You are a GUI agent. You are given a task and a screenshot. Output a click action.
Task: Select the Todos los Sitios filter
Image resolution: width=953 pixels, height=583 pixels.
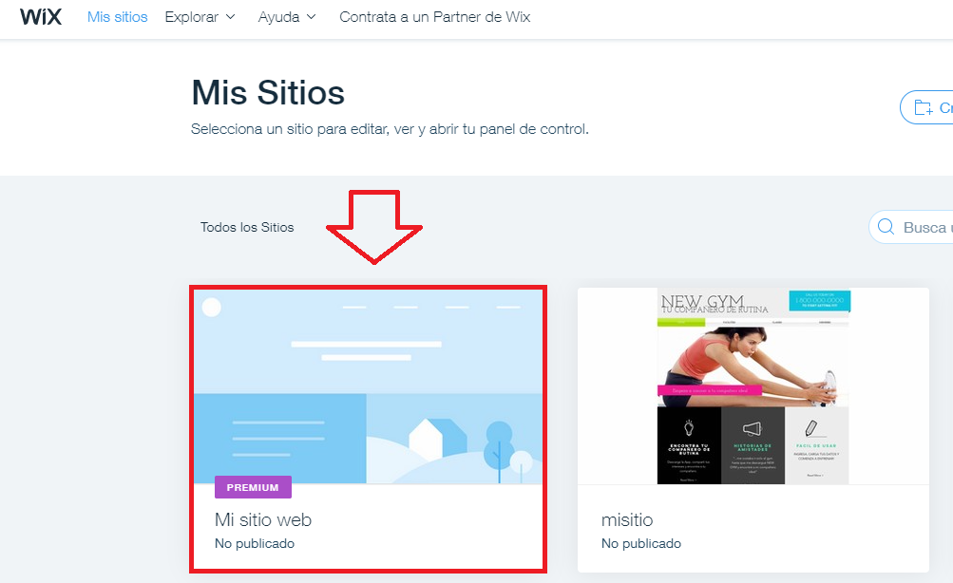tap(247, 227)
